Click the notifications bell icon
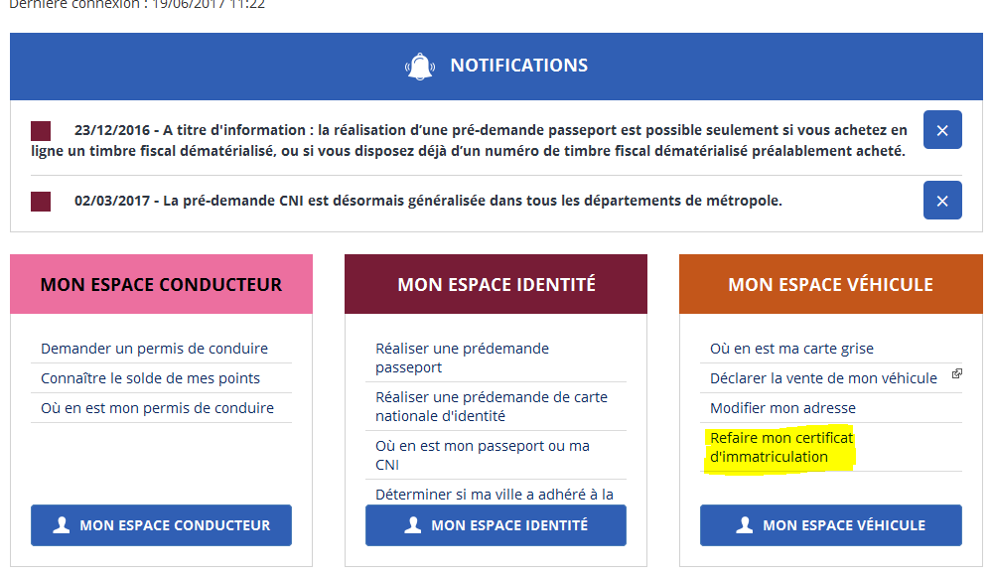The height and width of the screenshot is (575, 992). click(x=420, y=67)
